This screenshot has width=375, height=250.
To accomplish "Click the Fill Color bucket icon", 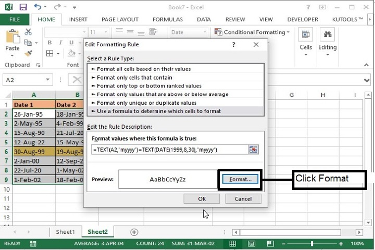I will click(x=71, y=53).
